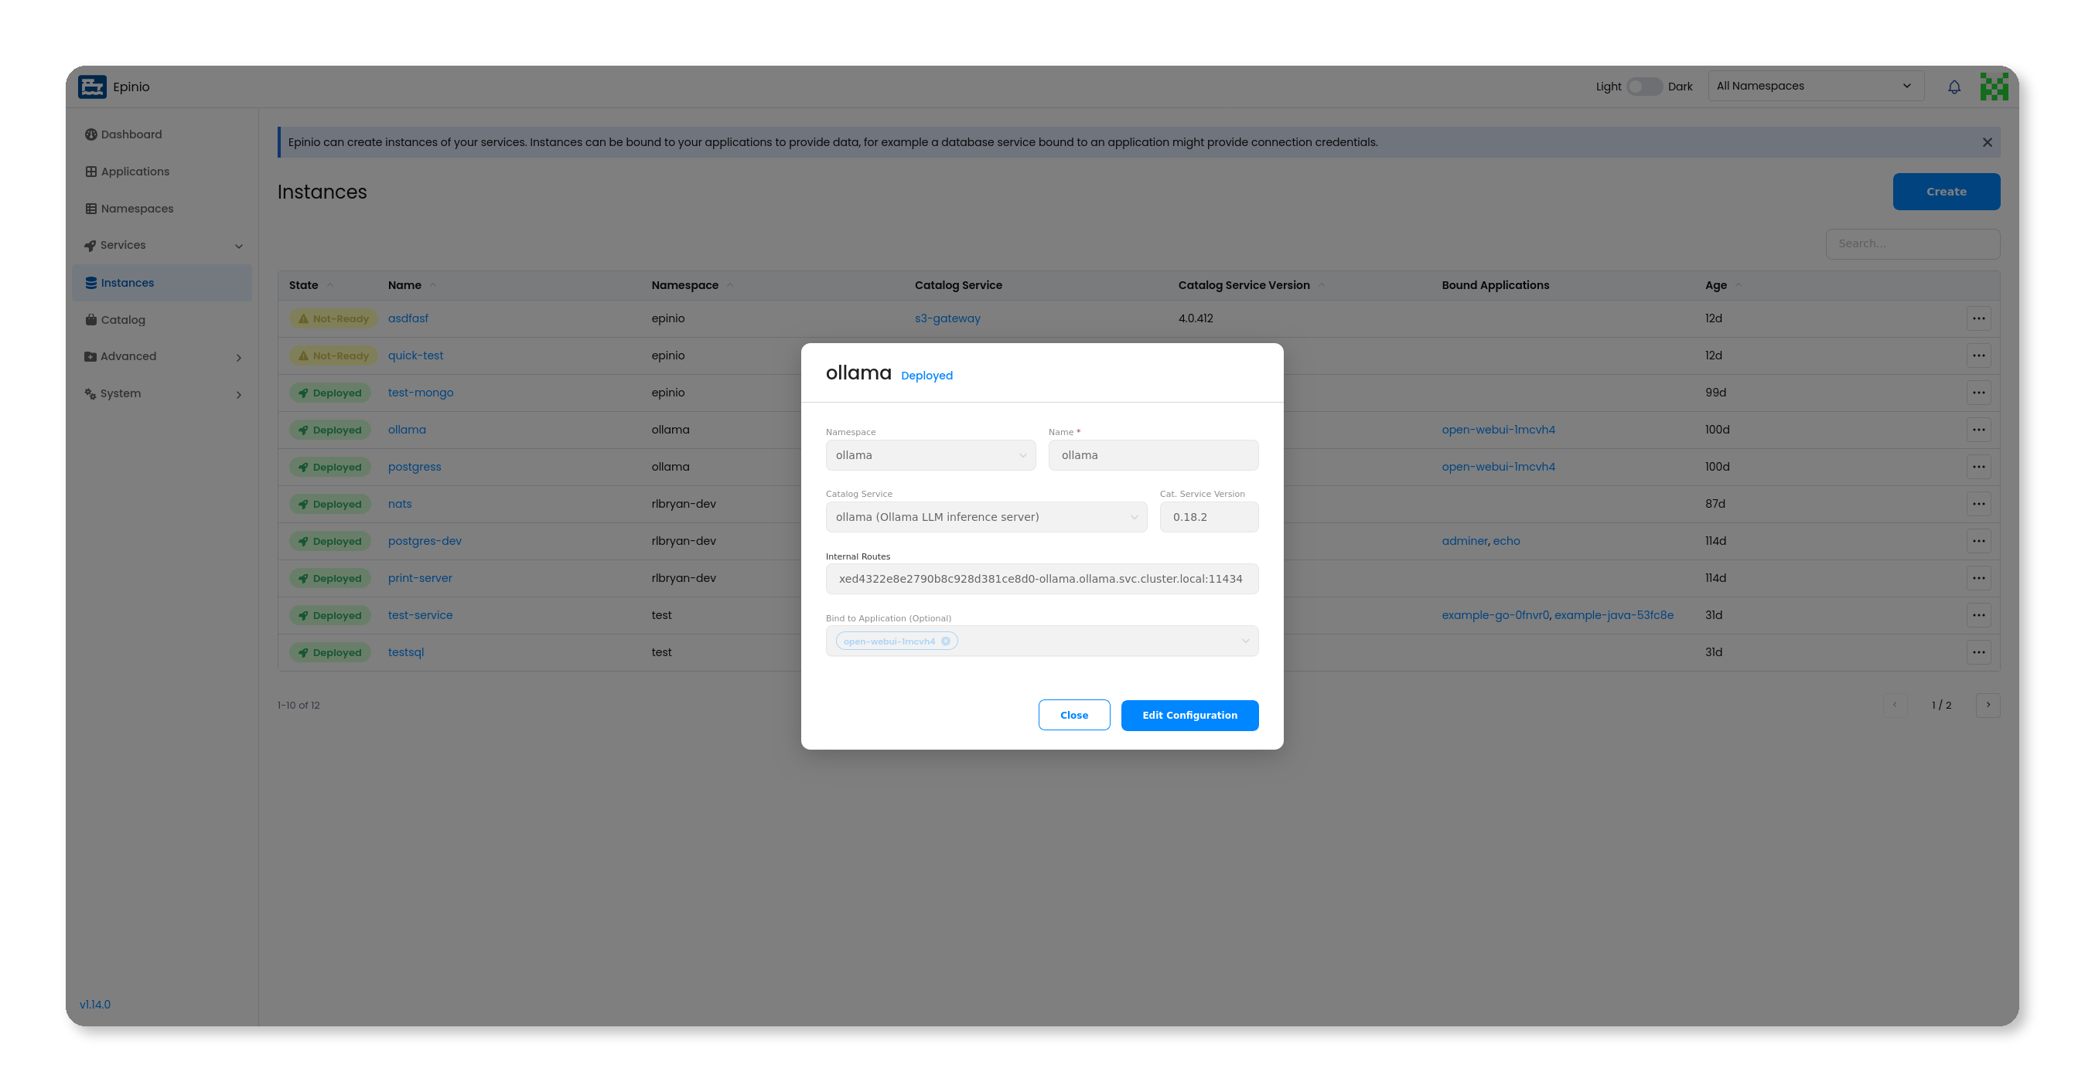Select Instances in sidebar
Image resolution: width=2085 pixels, height=1092 pixels.
[162, 283]
